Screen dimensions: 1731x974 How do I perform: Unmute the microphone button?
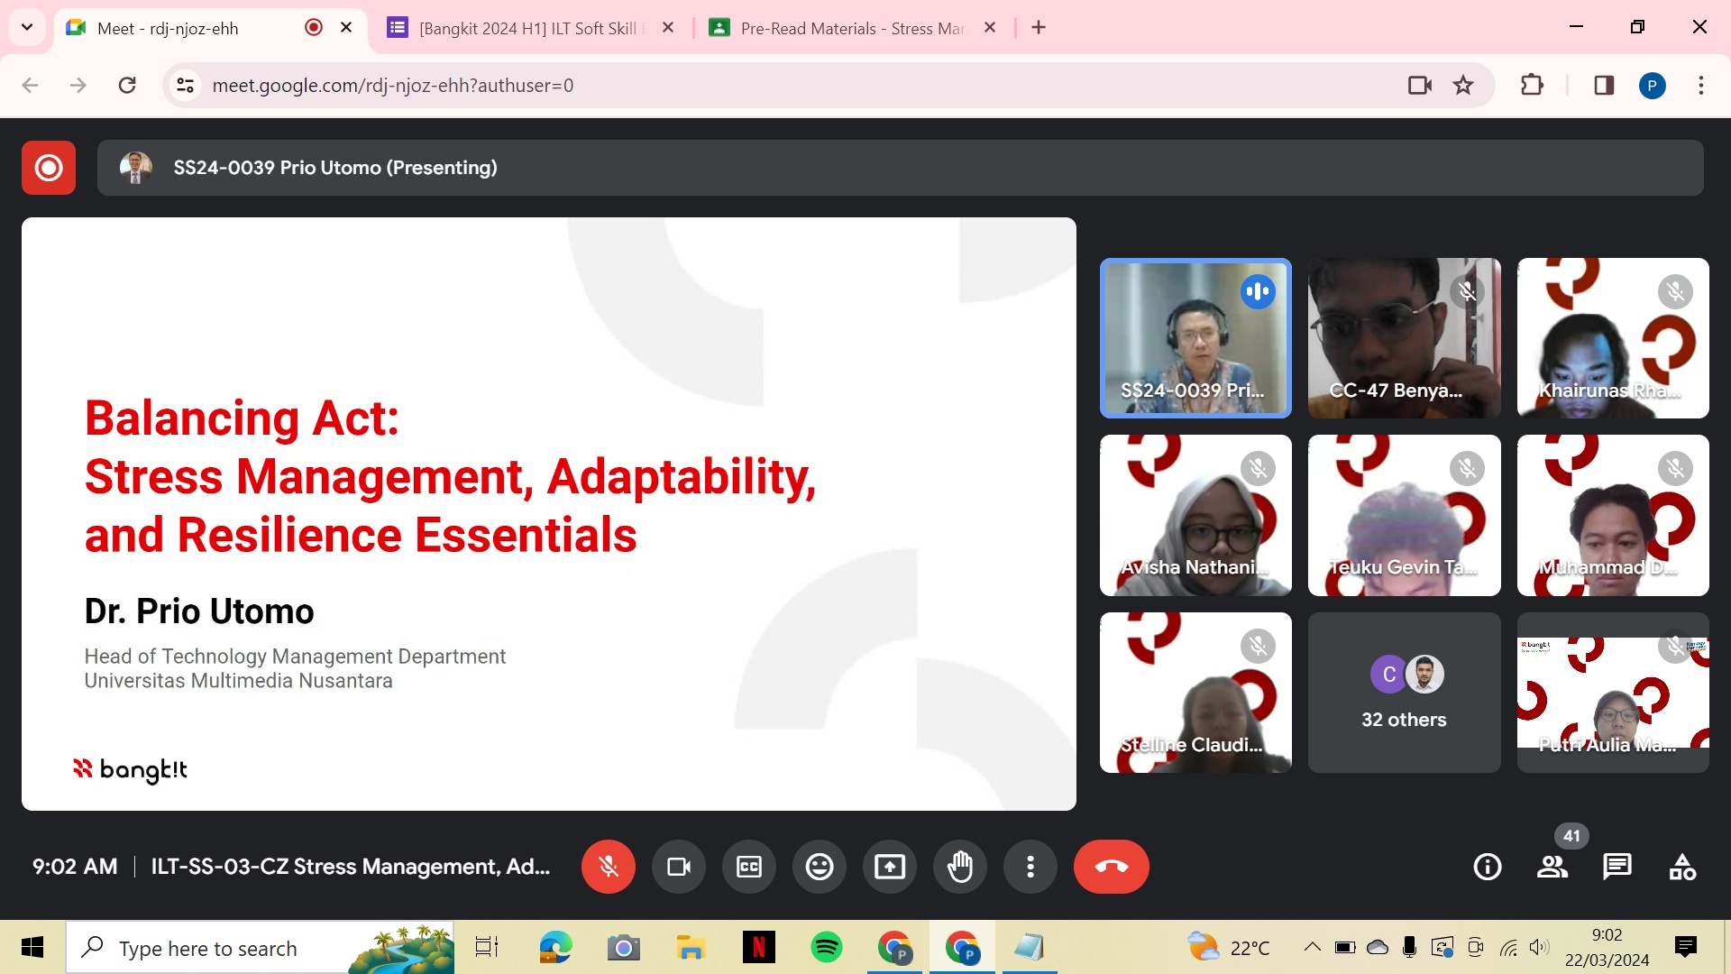tap(608, 867)
